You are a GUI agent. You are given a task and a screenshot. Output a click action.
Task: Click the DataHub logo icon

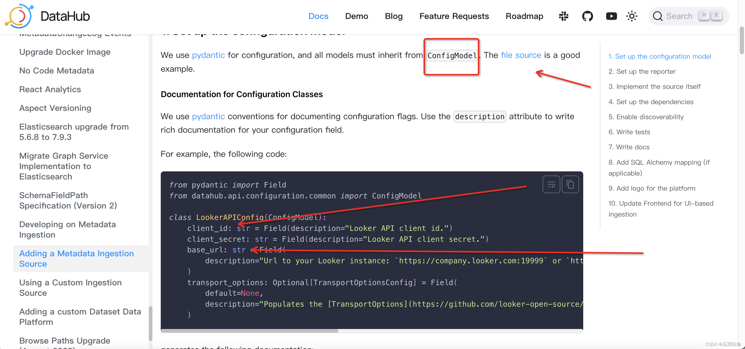(19, 16)
